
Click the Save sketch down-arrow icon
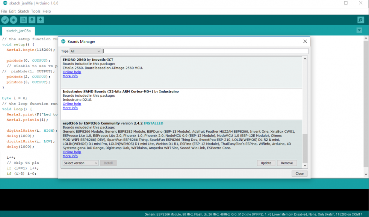pyautogui.click(x=40, y=20)
